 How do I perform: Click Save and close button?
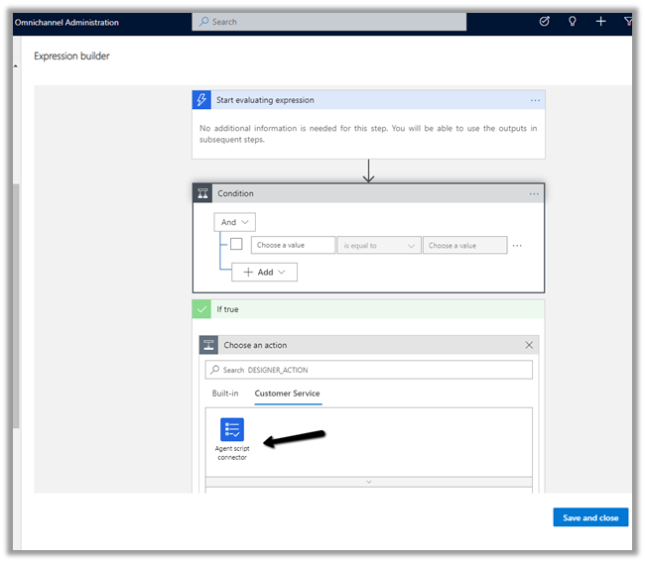point(590,517)
